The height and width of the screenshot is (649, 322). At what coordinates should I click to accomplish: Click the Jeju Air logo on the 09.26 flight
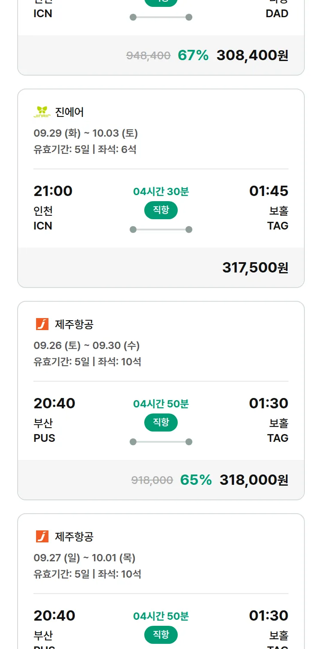point(42,324)
